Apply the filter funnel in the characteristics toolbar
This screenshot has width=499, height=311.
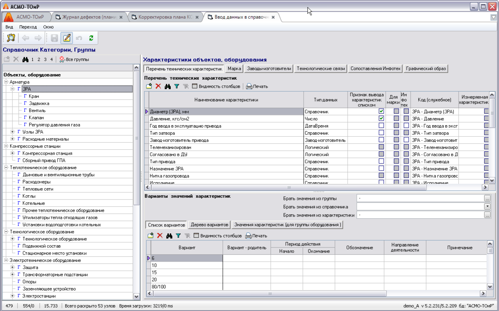pos(177,86)
